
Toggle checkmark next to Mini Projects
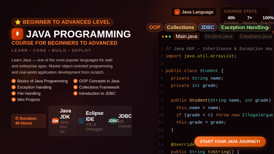pos(13,99)
